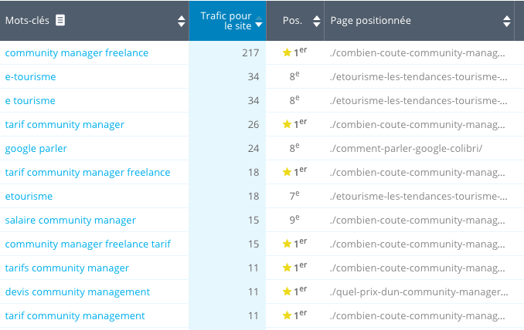Click star icon in tarifs community manager row
The height and width of the screenshot is (330, 524).
click(287, 268)
